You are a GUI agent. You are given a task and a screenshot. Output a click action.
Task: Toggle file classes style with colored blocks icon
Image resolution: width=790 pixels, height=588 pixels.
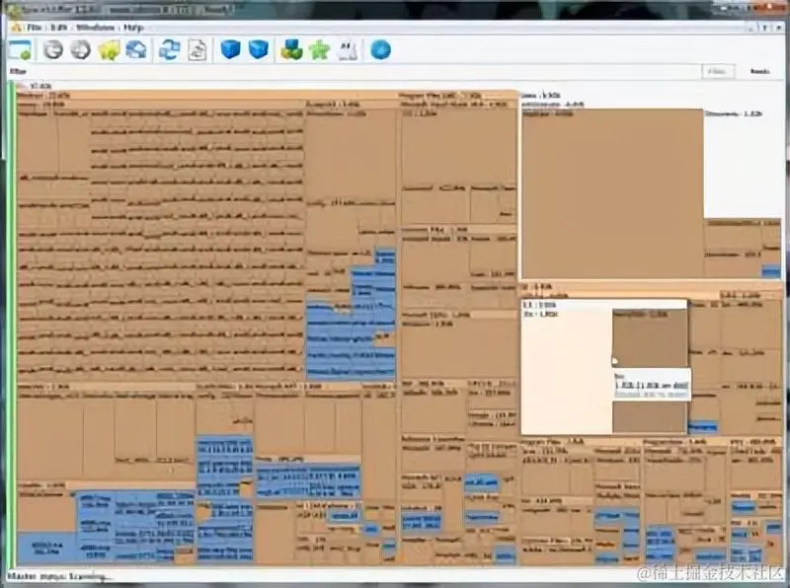click(291, 50)
